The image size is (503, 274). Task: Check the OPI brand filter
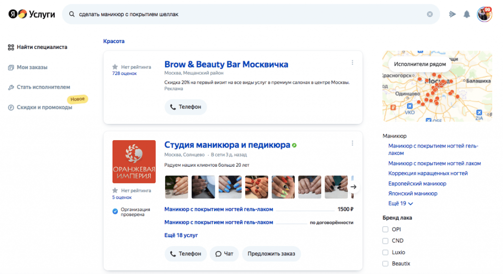[385, 229]
